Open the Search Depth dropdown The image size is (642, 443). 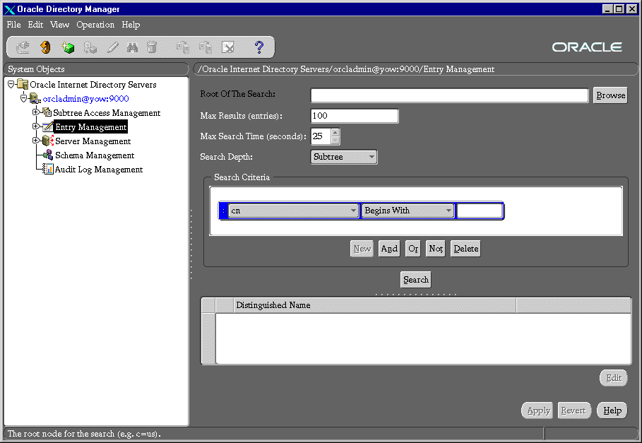pos(344,157)
